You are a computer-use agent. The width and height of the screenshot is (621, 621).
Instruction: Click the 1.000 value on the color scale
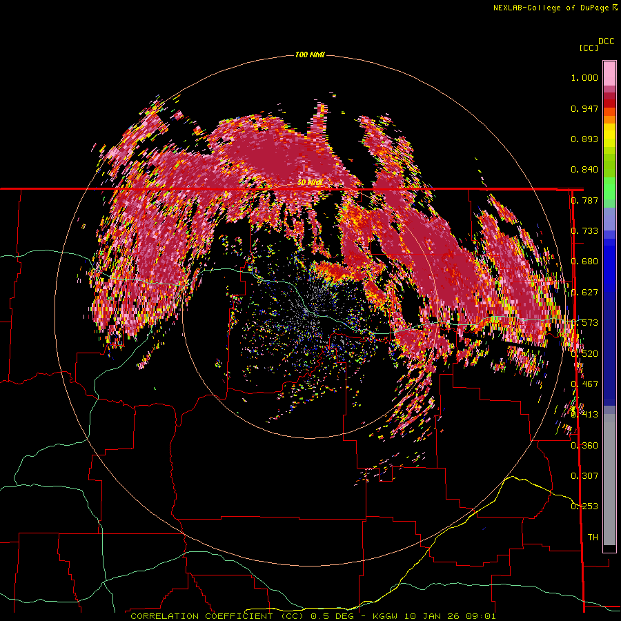(x=584, y=77)
